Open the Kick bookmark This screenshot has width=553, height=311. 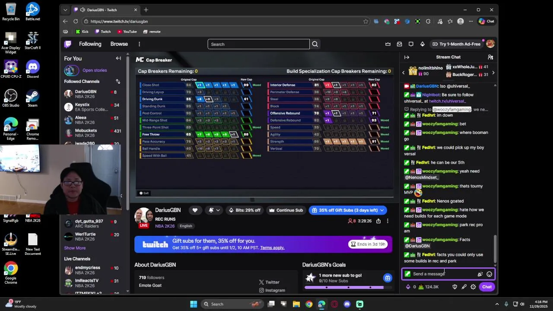click(x=82, y=32)
